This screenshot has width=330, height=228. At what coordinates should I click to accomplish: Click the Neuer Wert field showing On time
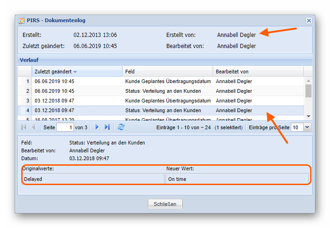[x=237, y=179]
